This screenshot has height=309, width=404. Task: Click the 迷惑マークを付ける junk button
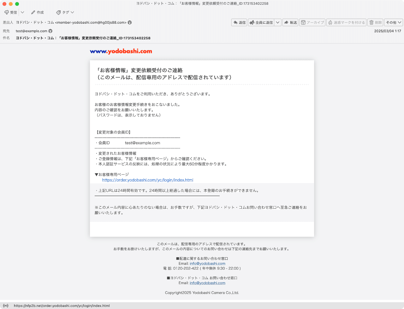click(346, 22)
